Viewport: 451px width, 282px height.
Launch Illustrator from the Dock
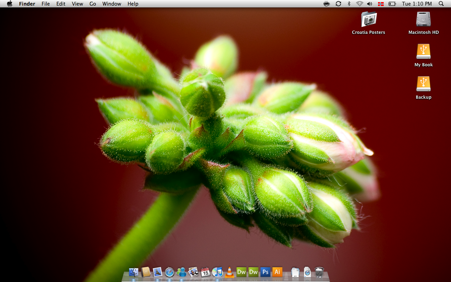(277, 272)
